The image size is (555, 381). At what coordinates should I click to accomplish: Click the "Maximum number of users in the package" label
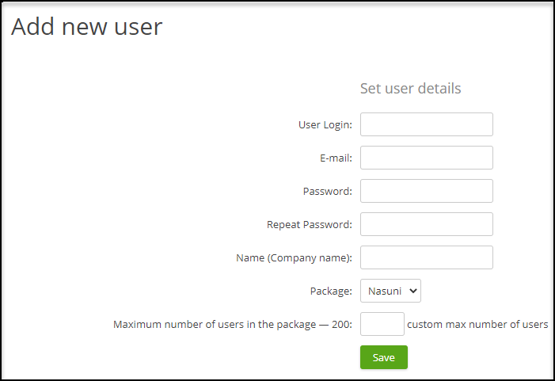(x=233, y=324)
